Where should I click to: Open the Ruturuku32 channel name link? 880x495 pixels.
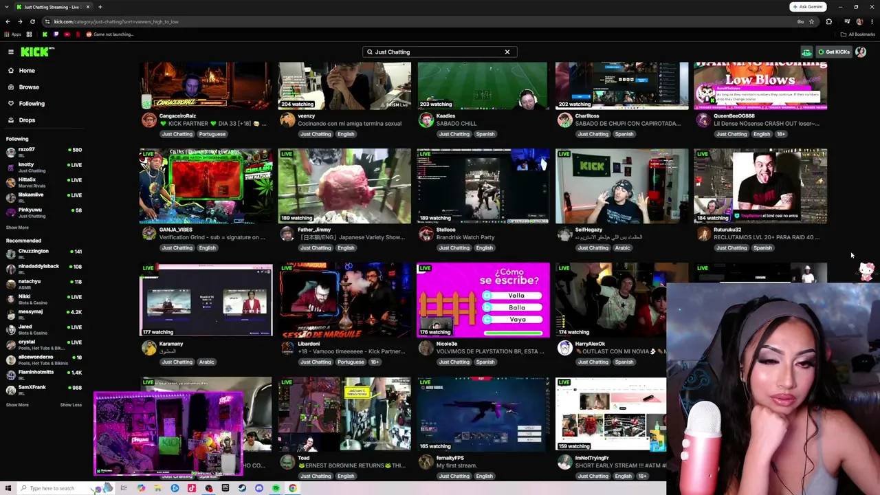[x=727, y=230]
